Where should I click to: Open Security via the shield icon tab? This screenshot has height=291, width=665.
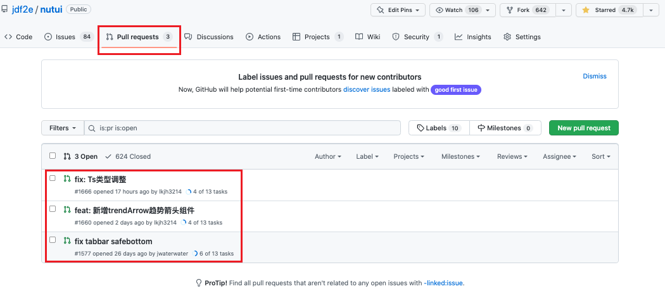pos(396,37)
